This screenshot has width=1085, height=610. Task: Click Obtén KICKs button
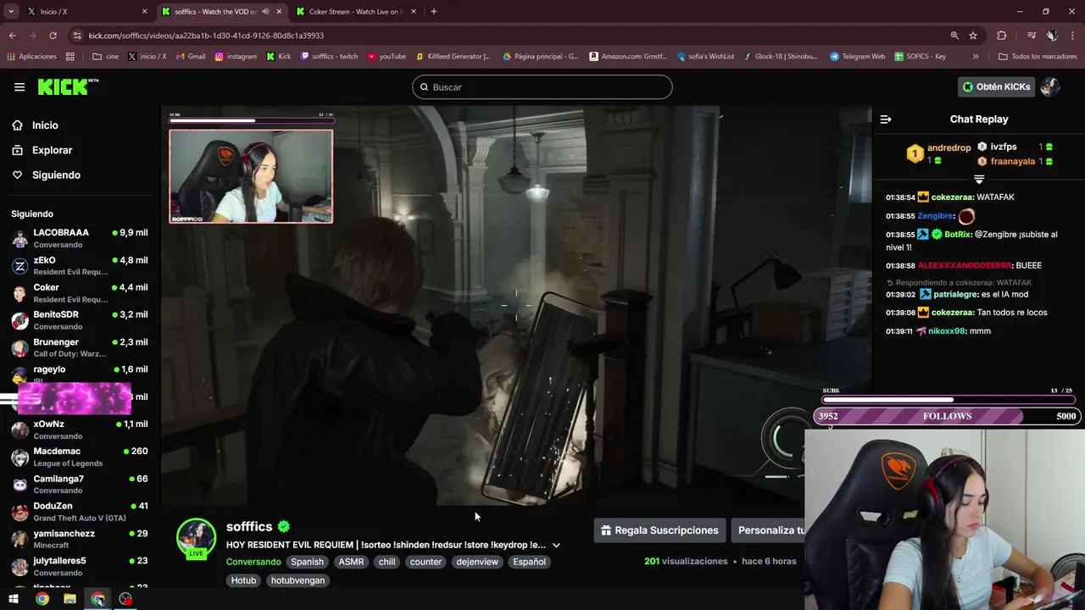[x=997, y=86]
